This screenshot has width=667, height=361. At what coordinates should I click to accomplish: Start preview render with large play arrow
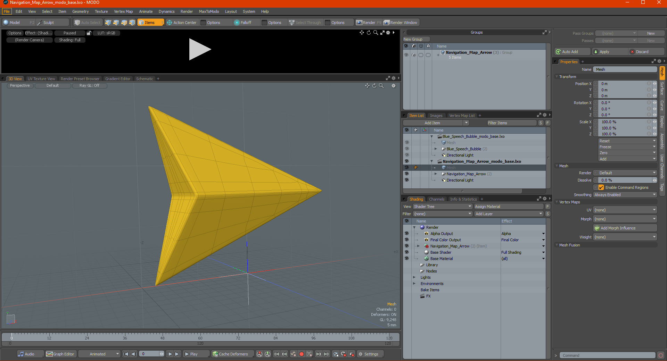click(x=200, y=49)
